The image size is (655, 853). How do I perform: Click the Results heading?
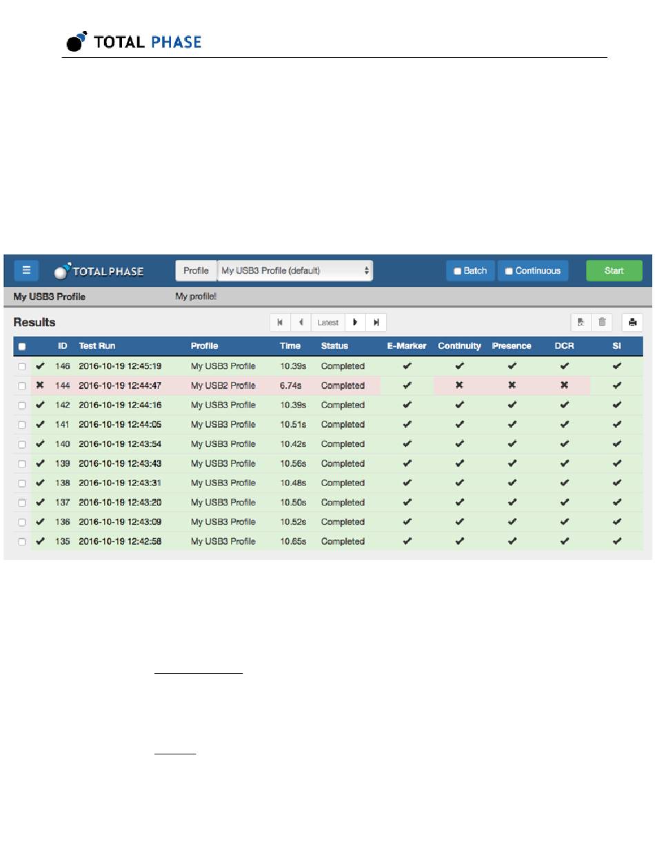tap(34, 322)
